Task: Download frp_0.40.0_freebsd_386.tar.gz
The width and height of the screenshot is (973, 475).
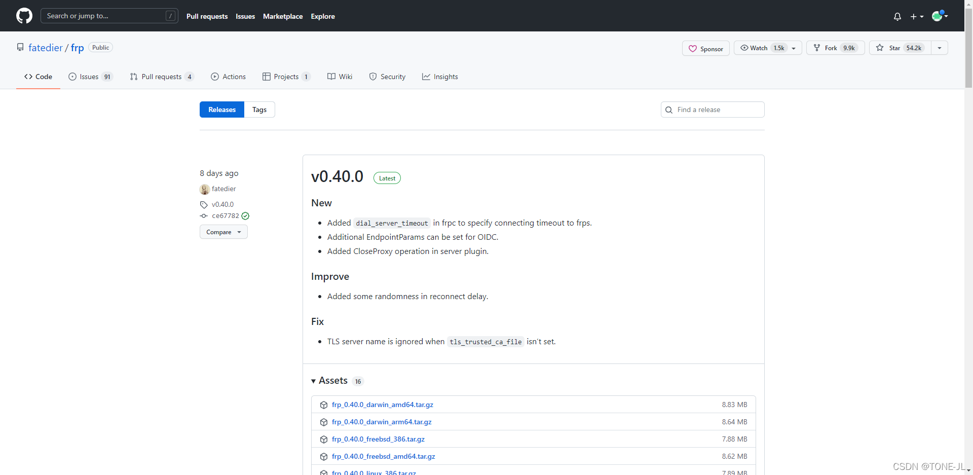Action: click(378, 439)
